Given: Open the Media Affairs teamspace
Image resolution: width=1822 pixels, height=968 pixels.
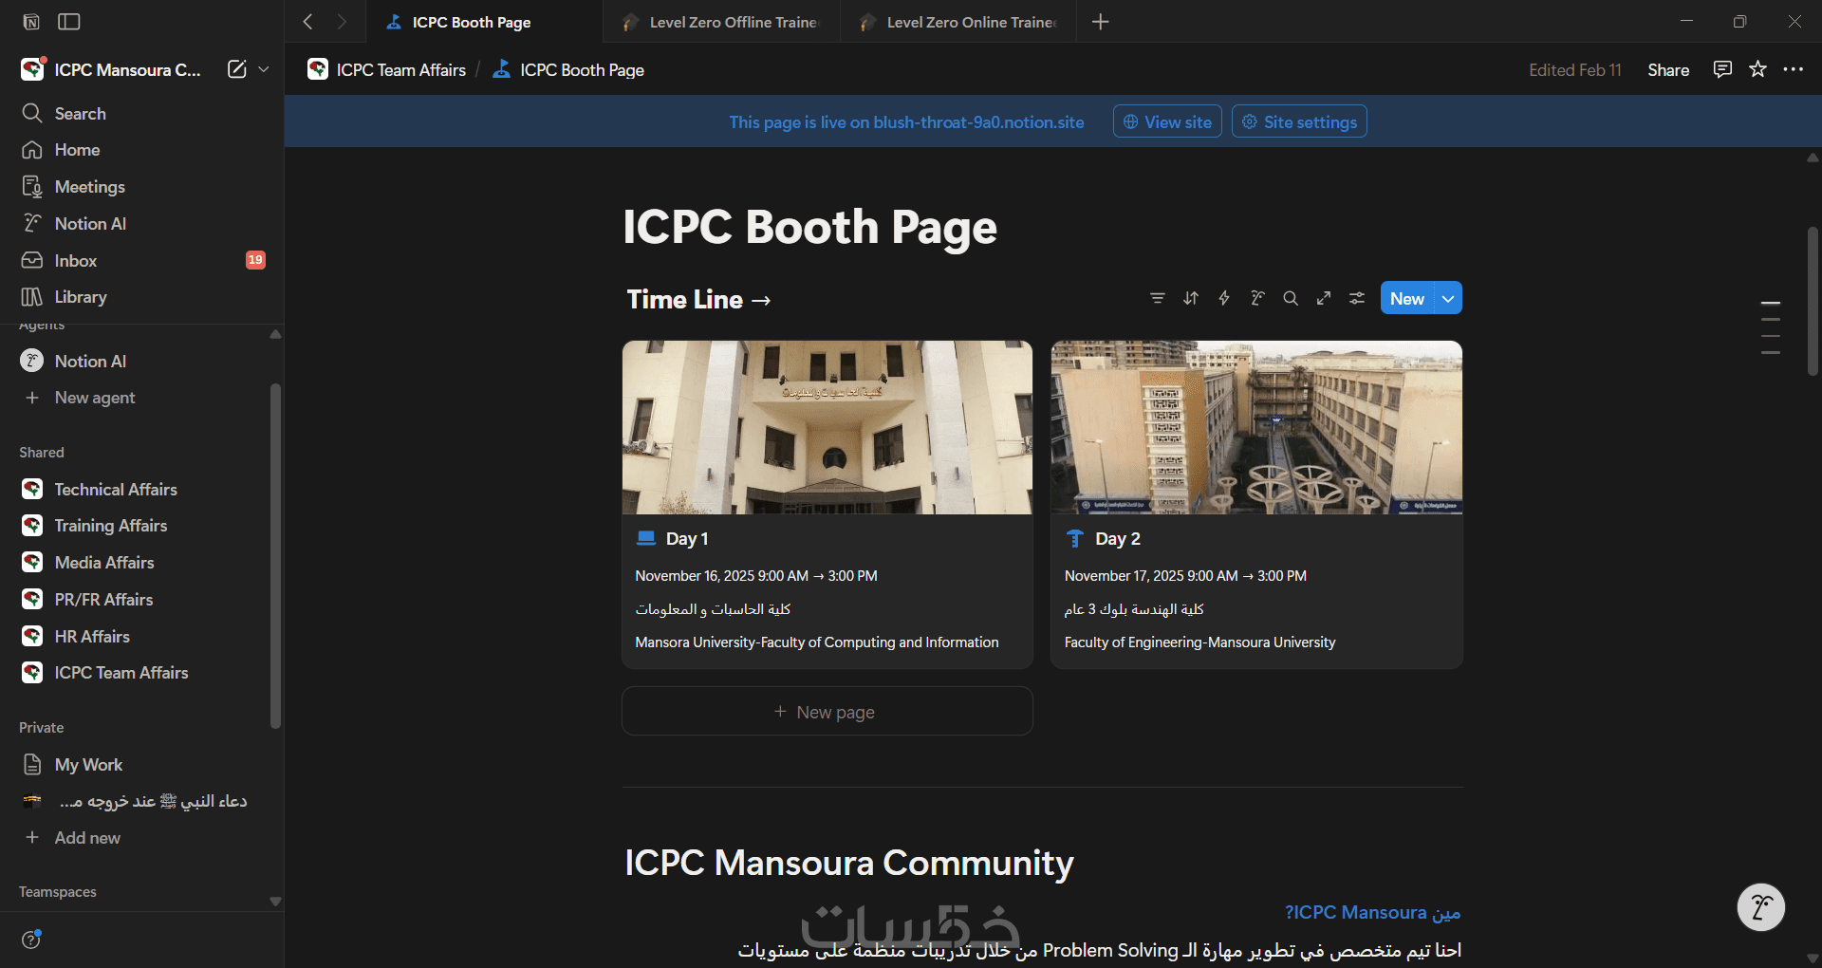Looking at the screenshot, I should (x=138, y=563).
